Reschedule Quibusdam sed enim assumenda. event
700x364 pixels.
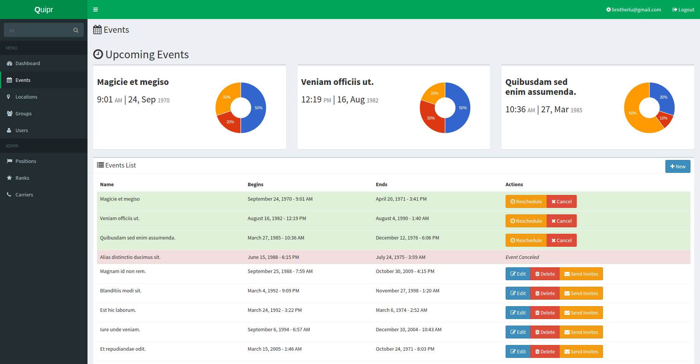pos(526,240)
